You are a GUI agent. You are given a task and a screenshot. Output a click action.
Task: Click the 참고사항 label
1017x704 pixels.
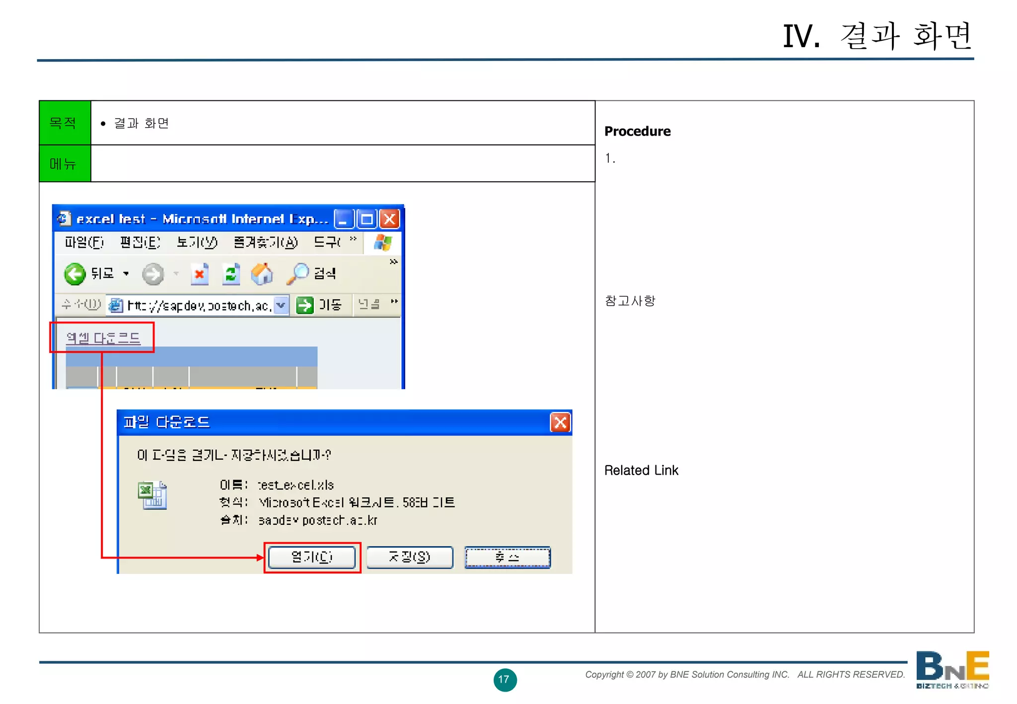(x=630, y=300)
